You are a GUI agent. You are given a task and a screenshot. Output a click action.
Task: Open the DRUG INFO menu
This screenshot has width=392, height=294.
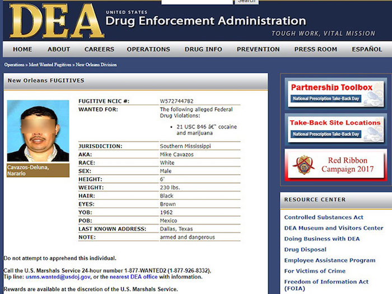[203, 49]
